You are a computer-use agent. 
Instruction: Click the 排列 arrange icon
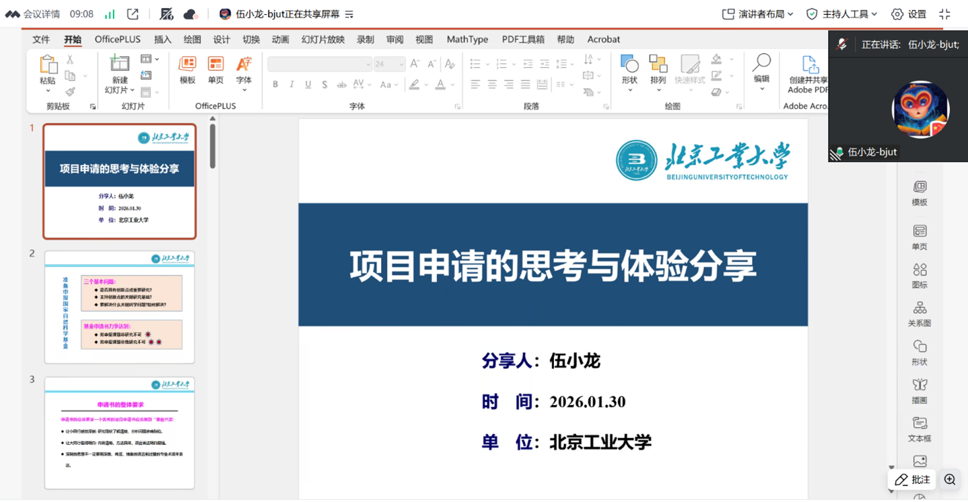(x=658, y=65)
